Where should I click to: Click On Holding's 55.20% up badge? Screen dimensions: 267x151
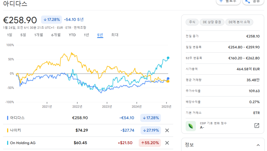point(149,143)
